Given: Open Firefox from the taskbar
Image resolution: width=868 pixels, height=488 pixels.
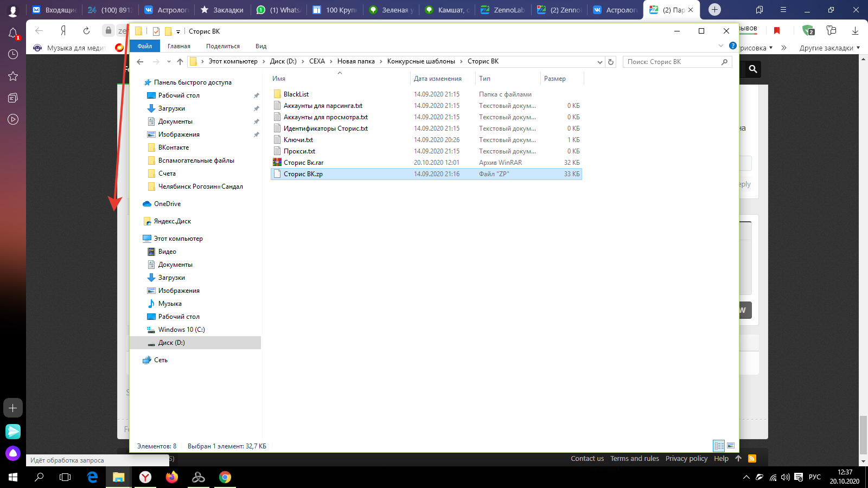Looking at the screenshot, I should coord(172,477).
